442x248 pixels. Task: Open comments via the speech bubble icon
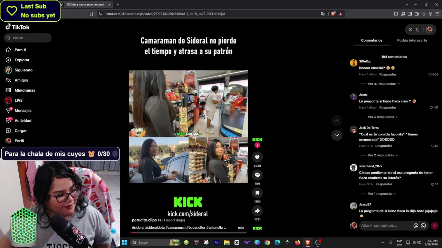click(257, 175)
